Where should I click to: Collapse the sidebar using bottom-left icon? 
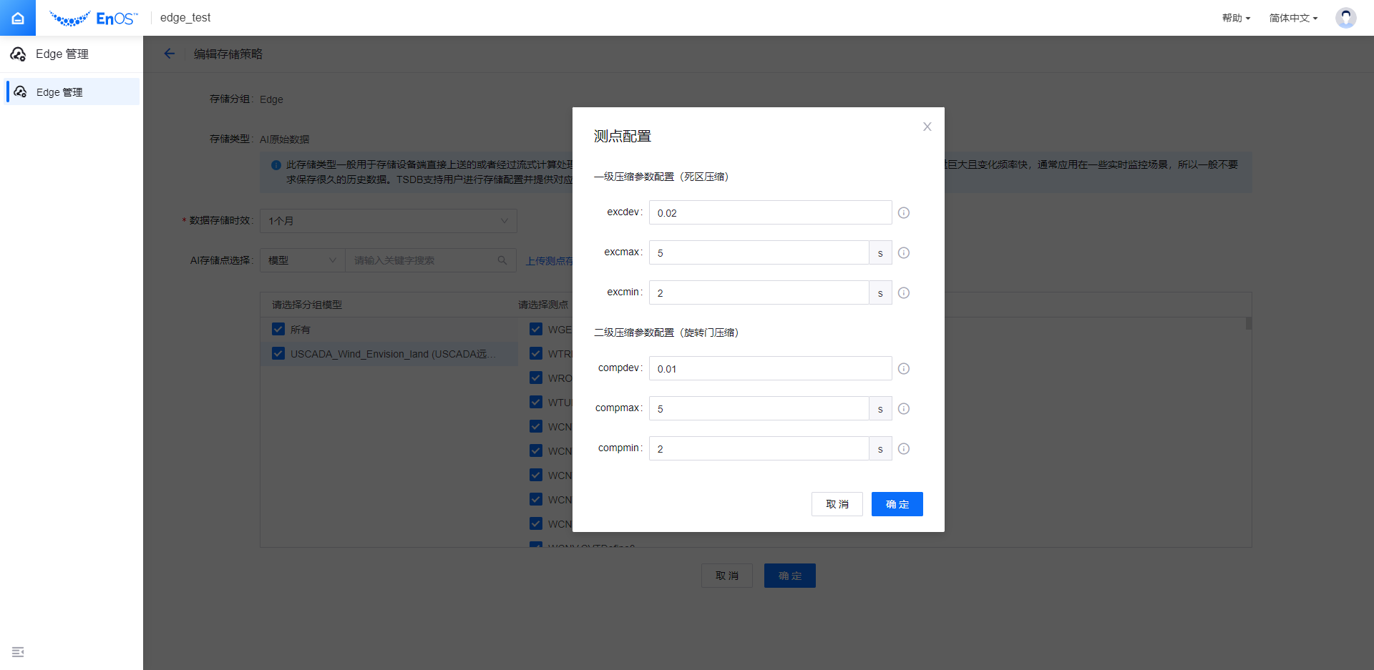pos(18,652)
